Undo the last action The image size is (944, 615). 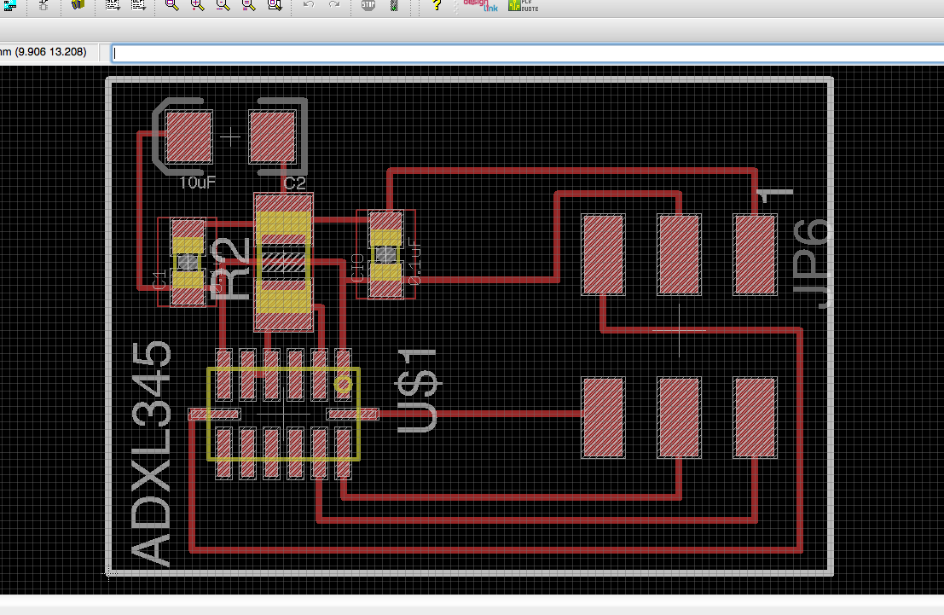308,5
